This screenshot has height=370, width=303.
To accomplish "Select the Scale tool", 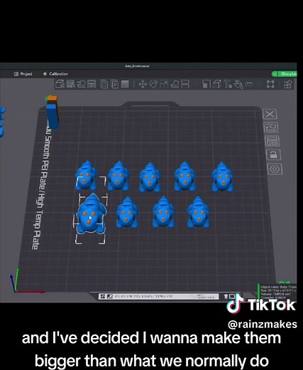I will (x=164, y=84).
